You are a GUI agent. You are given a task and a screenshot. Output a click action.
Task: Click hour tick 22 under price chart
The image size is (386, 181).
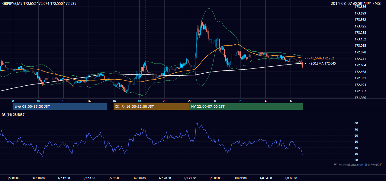coord(190,101)
